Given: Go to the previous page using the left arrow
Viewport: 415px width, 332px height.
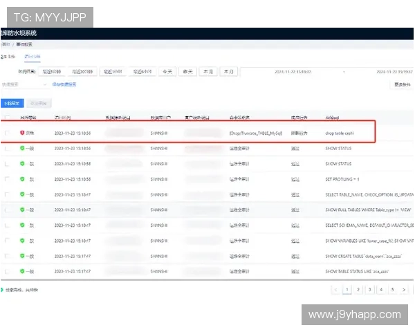Looking at the screenshot, I should tap(336, 289).
